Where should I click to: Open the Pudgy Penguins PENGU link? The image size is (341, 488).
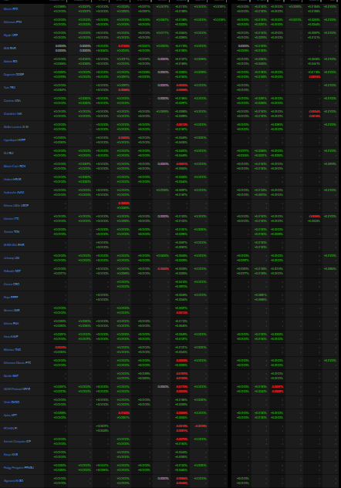(x=19, y=467)
